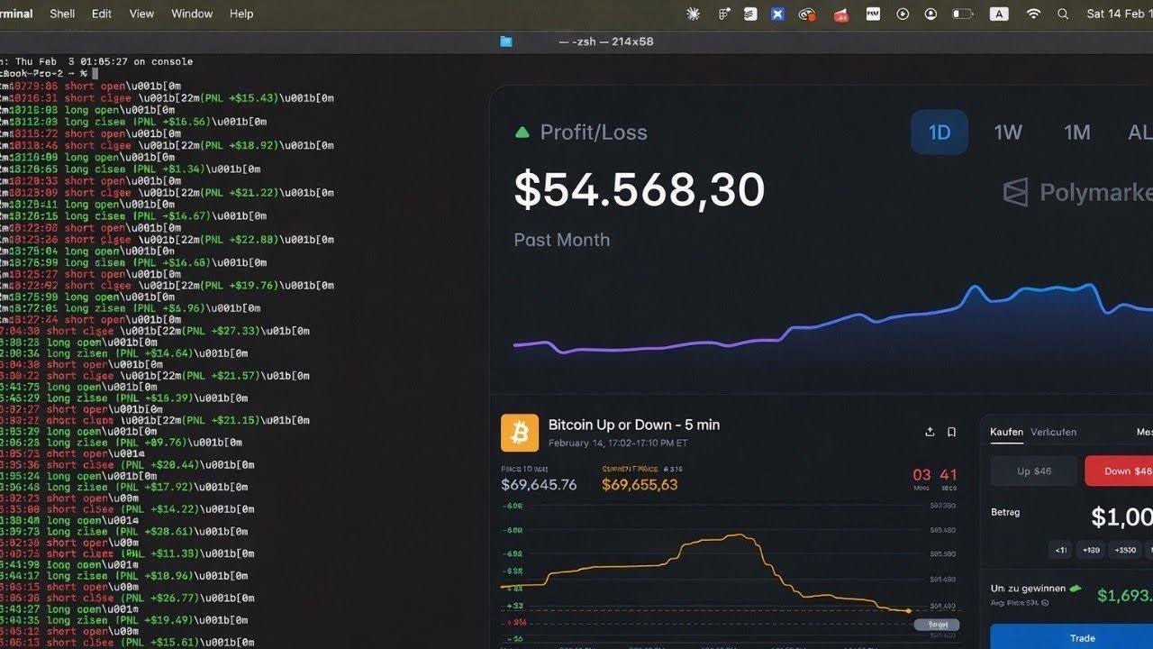This screenshot has width=1153, height=649.
Task: Click the green $1,693 winnings value
Action: 1125,595
